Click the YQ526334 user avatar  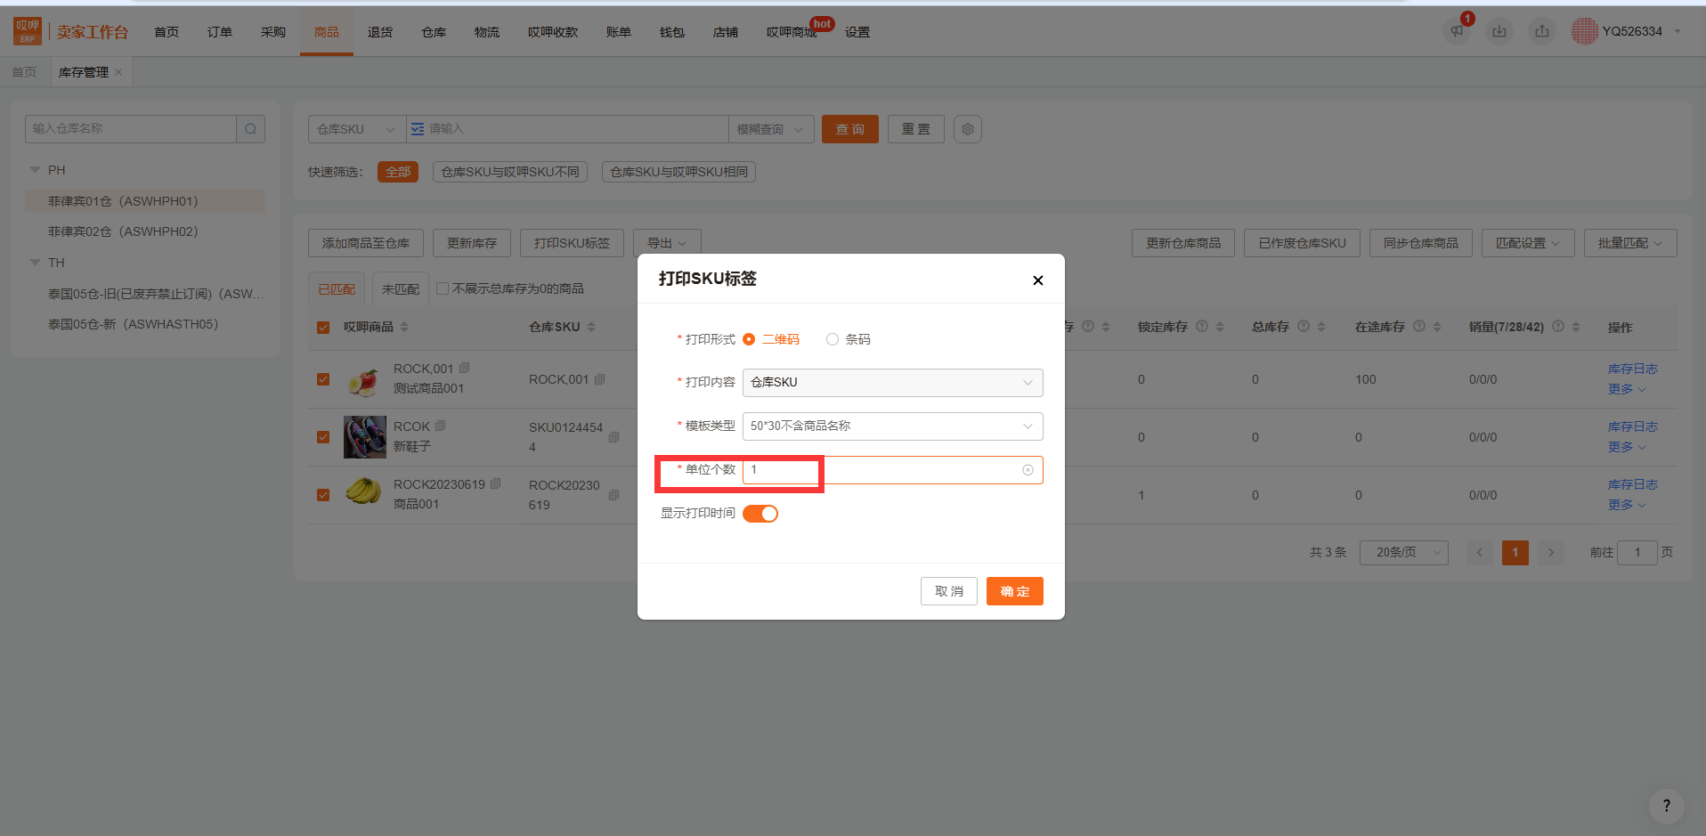click(x=1584, y=31)
